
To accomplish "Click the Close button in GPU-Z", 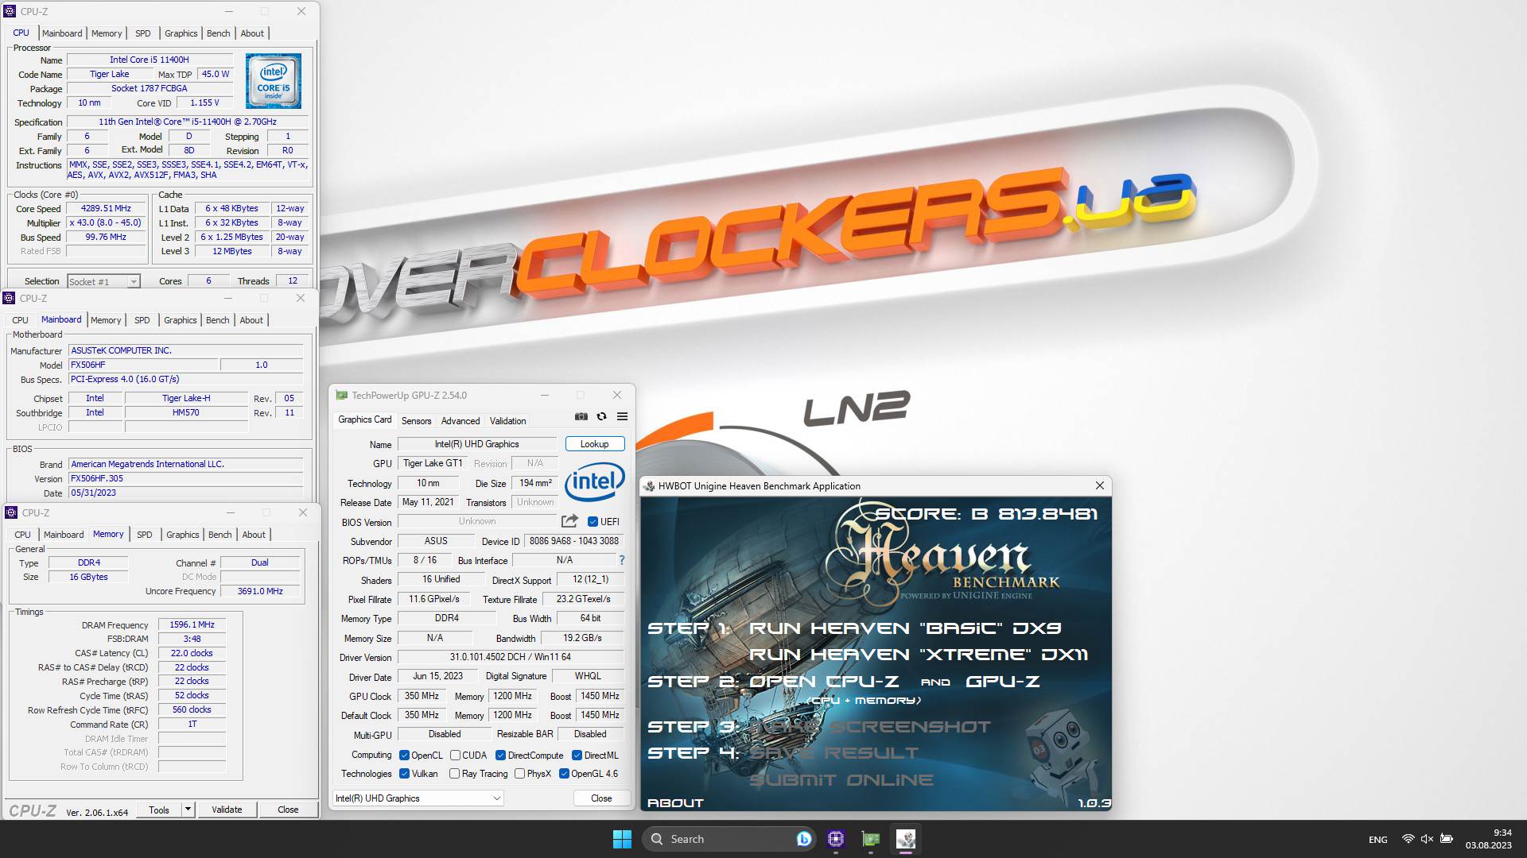I will click(601, 798).
